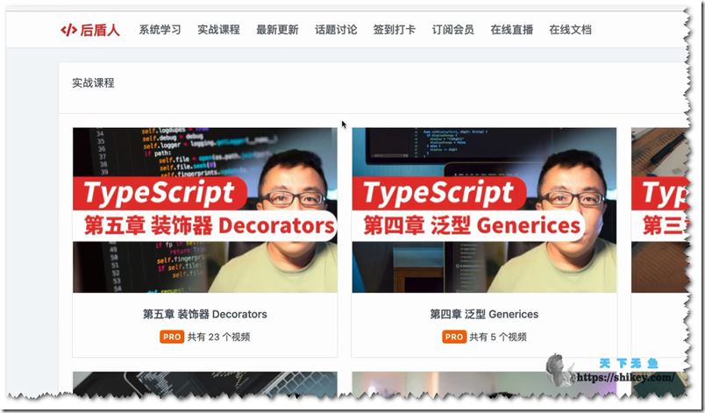Open the 系统学习 navigation item

point(160,30)
